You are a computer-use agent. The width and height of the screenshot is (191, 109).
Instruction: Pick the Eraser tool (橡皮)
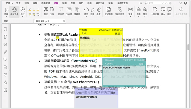[x=99, y=11]
